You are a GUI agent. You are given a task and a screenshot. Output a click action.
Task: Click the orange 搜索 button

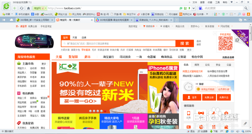pos(185,43)
